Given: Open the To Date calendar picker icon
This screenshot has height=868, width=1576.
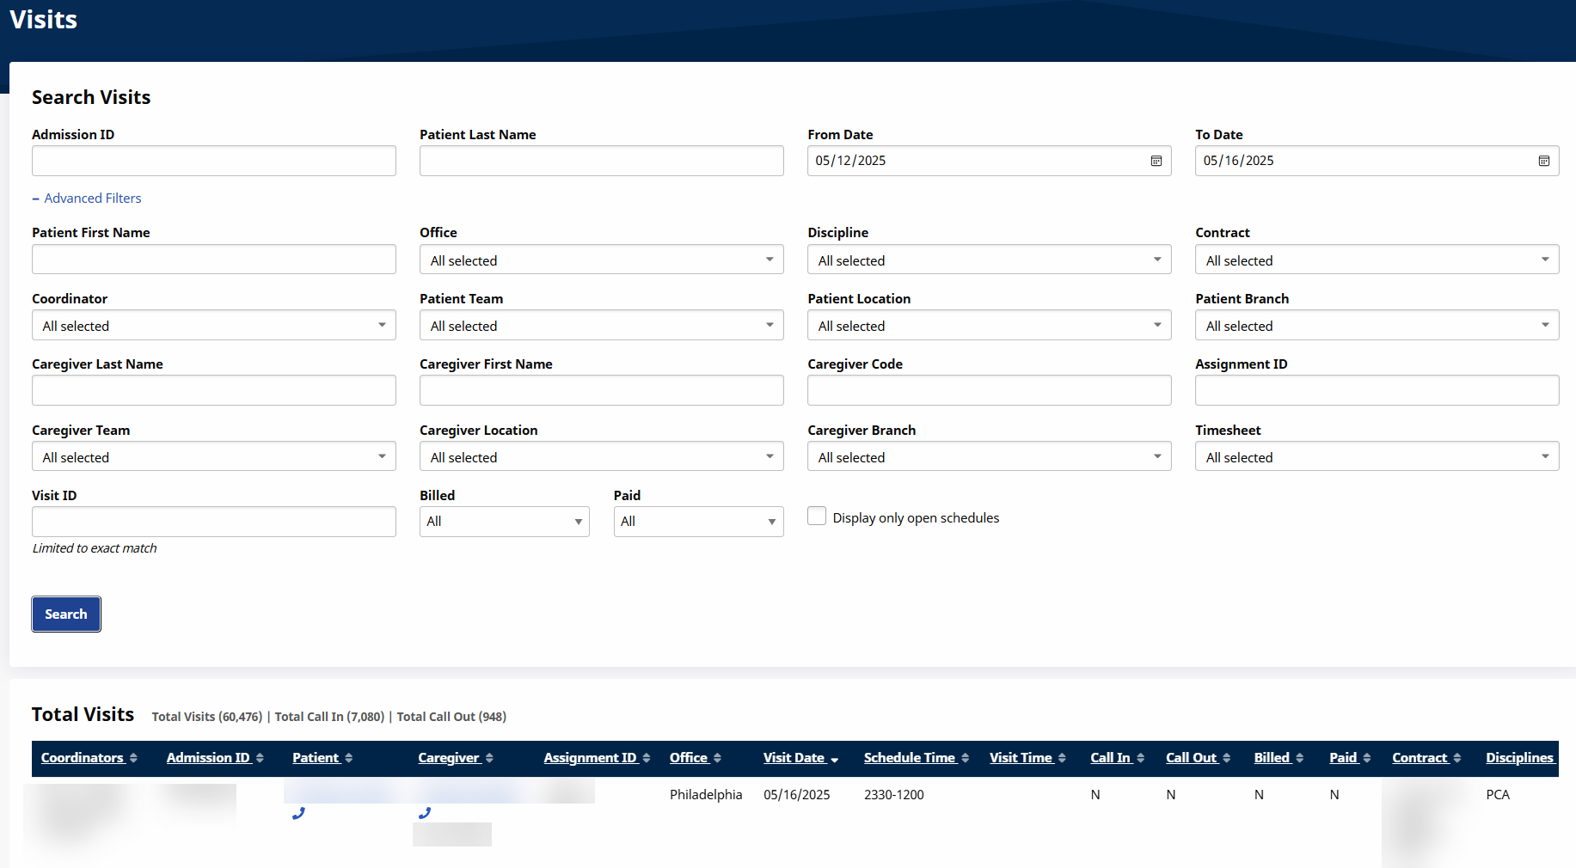Looking at the screenshot, I should click(x=1543, y=161).
